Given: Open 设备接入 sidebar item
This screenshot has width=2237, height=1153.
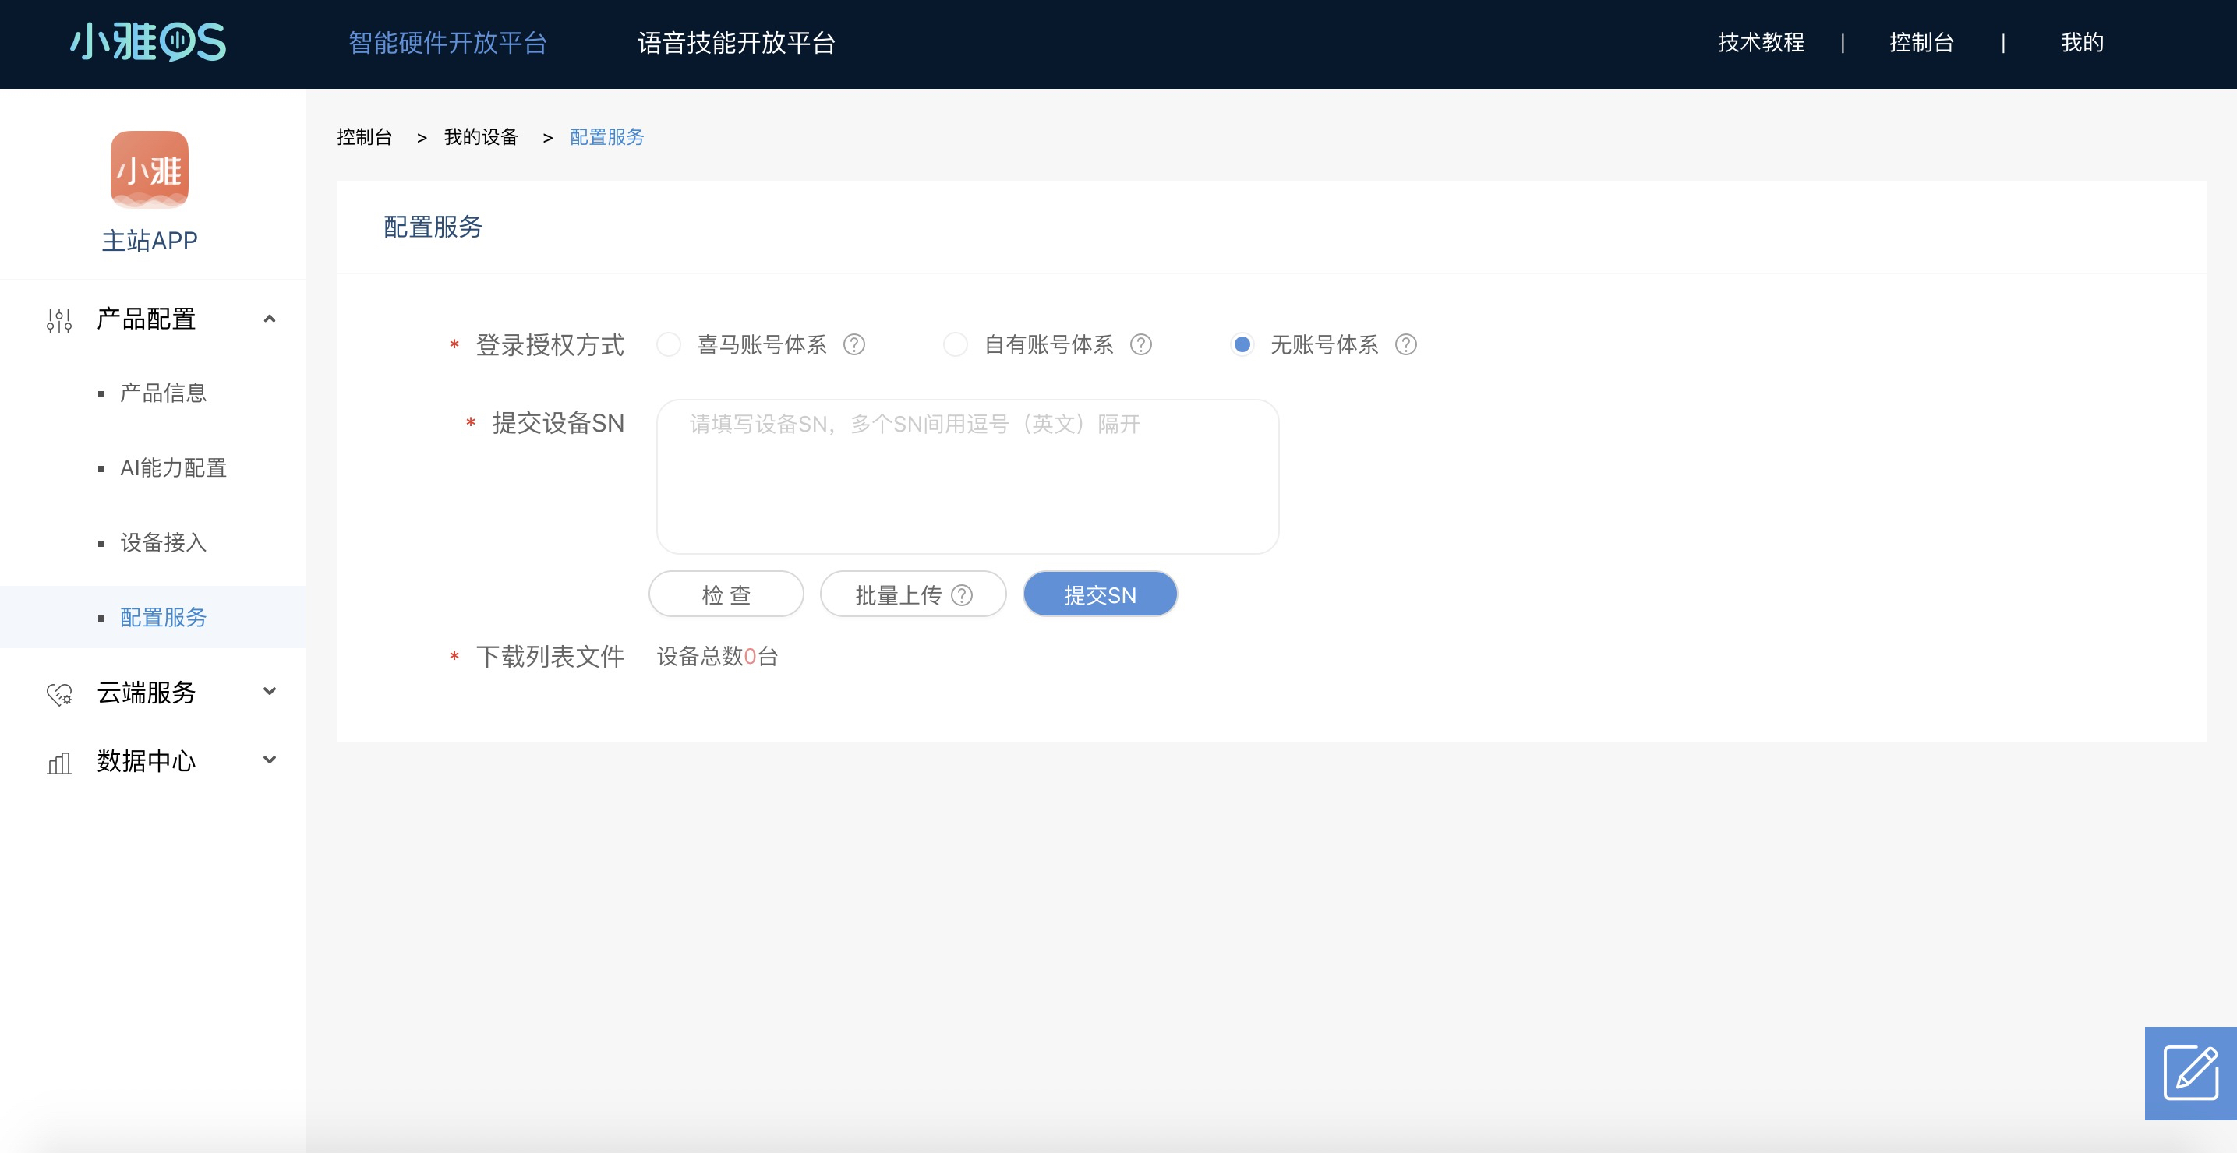Looking at the screenshot, I should point(163,543).
